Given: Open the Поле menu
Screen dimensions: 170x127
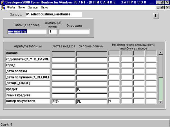Looking at the screenshot, I should pos(21,7).
